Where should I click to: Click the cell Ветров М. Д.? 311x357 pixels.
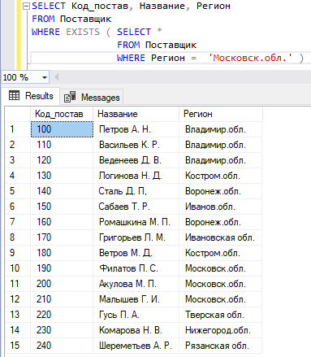[x=136, y=253]
